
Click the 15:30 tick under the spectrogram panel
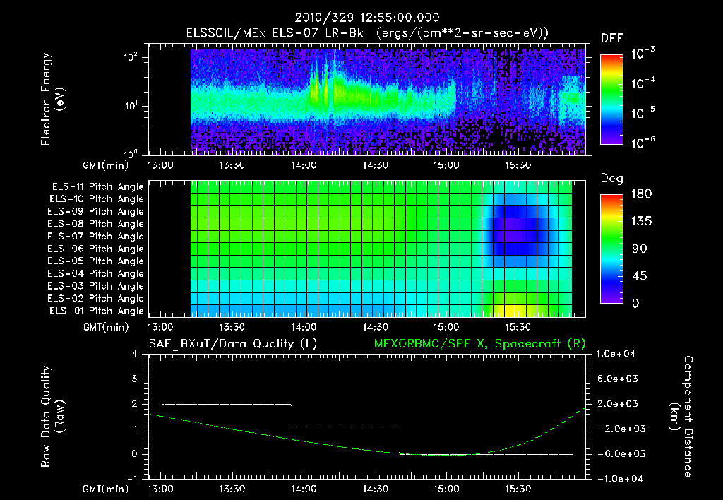(518, 165)
